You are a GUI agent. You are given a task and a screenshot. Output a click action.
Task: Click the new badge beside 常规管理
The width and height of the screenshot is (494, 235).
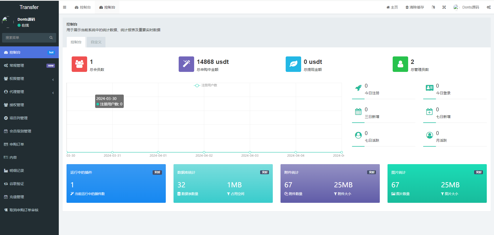coord(51,65)
